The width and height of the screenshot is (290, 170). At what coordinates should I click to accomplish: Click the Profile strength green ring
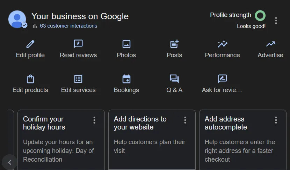(260, 15)
